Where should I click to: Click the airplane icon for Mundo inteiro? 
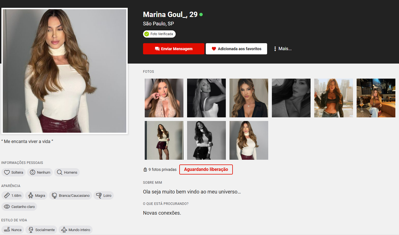64,230
